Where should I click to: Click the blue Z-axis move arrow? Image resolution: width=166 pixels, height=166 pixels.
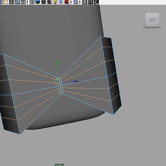click(77, 81)
